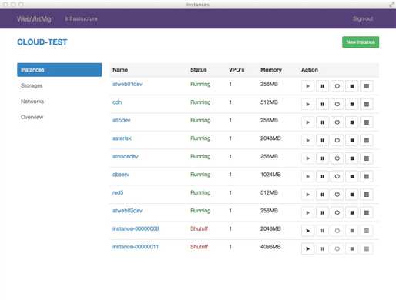
Task: Stop the atlbdev instance
Action: coord(352,122)
